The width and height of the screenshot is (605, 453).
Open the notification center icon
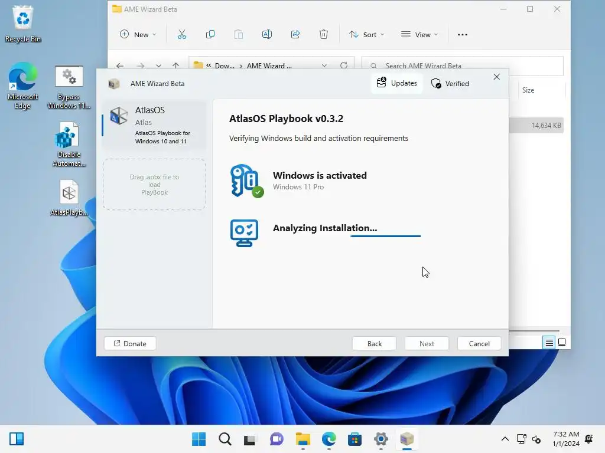coord(589,439)
